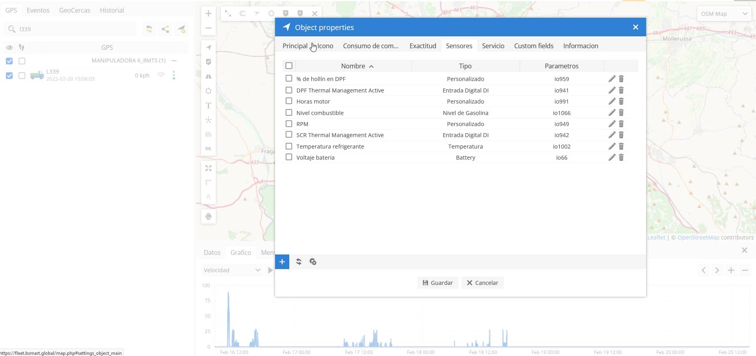Sort sensors by Nombre column
The image size is (756, 356).
click(353, 66)
